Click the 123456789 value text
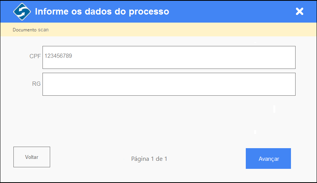This screenshot has height=183, width=317. click(58, 56)
